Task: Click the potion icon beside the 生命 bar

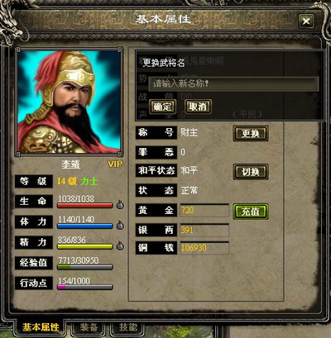Action: pos(120,205)
